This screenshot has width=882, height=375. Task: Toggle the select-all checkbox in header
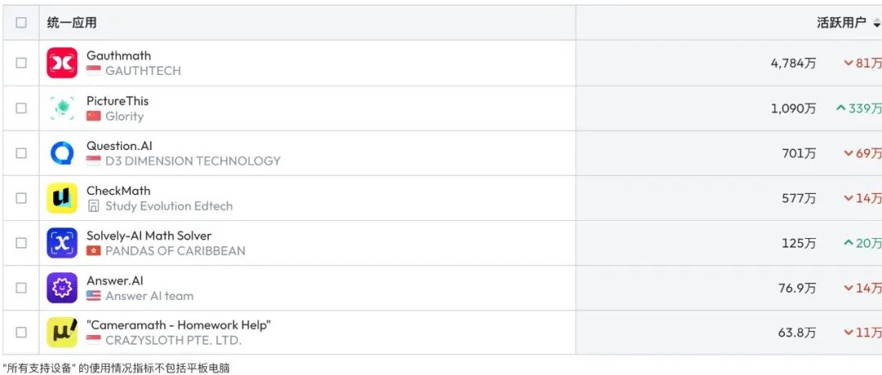coord(20,23)
